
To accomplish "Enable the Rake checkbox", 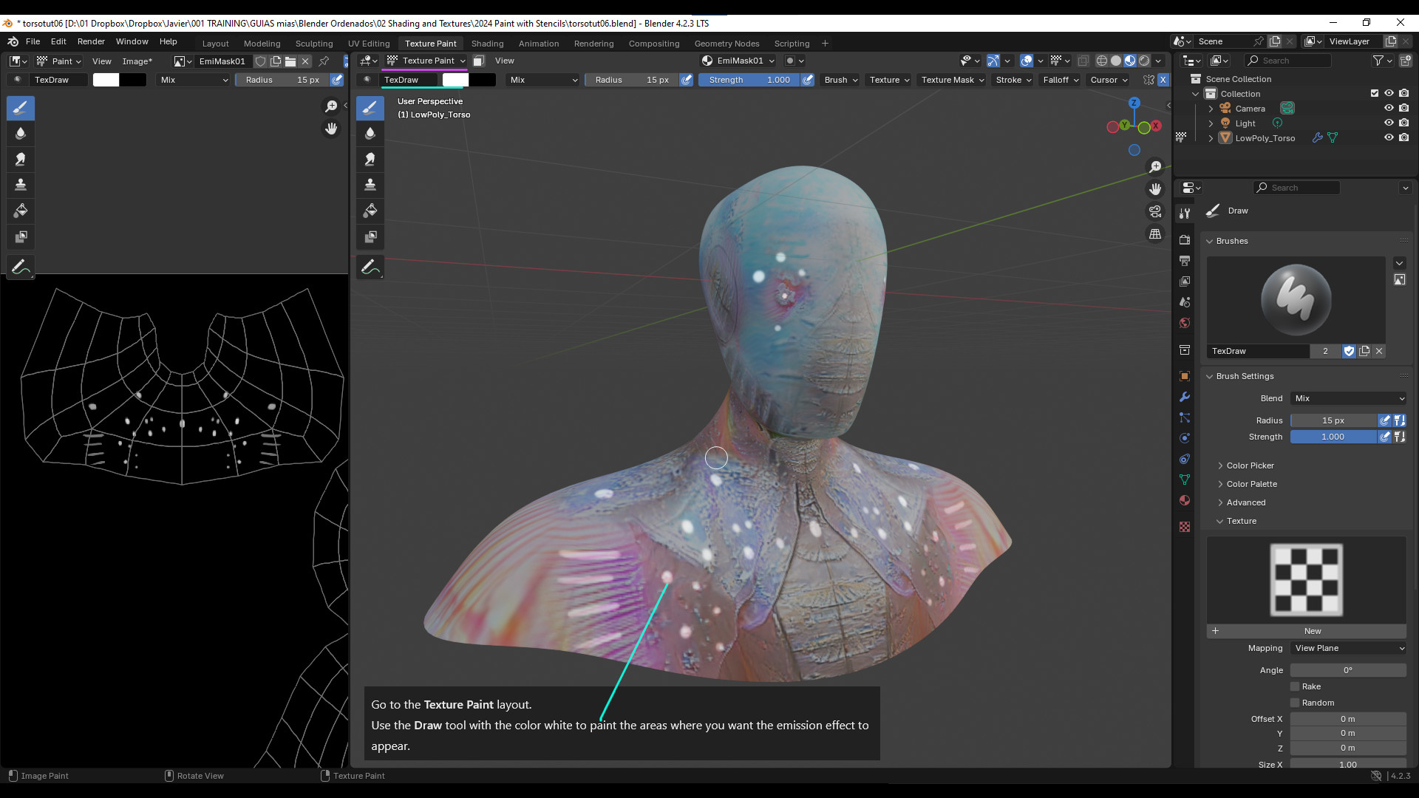I will [1295, 686].
